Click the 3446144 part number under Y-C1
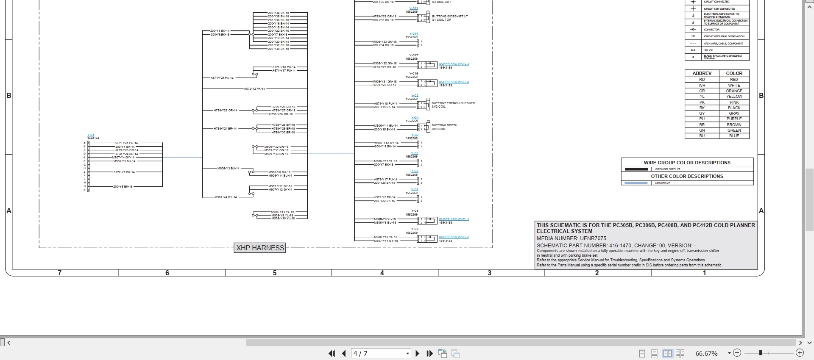Screen dimensions: 814x360 [93, 138]
